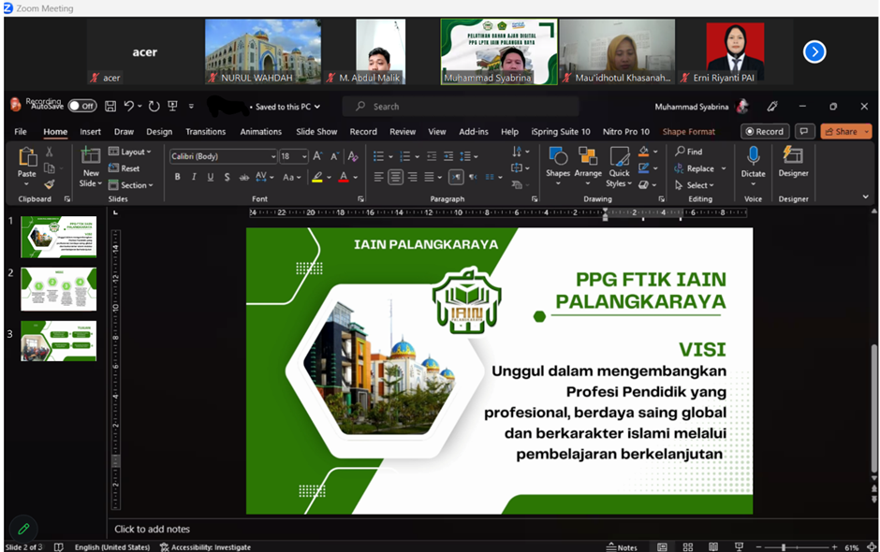Open Change Case dropdown
Image resolution: width=880 pixels, height=552 pixels.
(x=292, y=177)
